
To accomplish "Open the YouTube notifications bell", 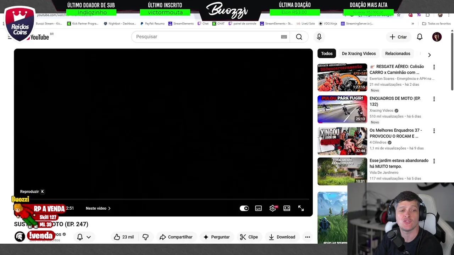I will point(420,37).
